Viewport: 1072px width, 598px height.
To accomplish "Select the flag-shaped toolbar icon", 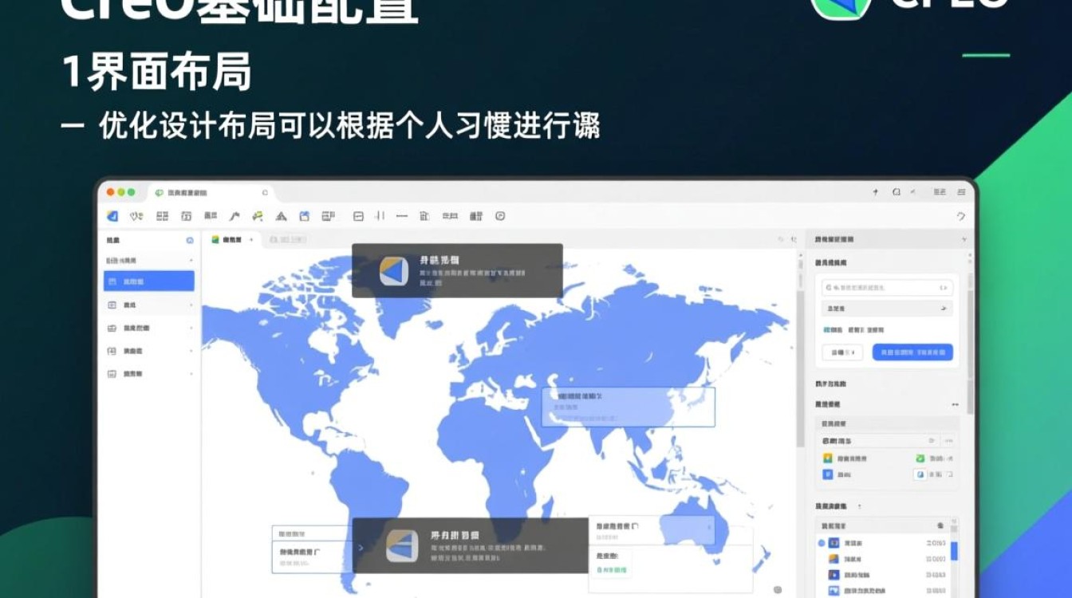I will (x=235, y=215).
